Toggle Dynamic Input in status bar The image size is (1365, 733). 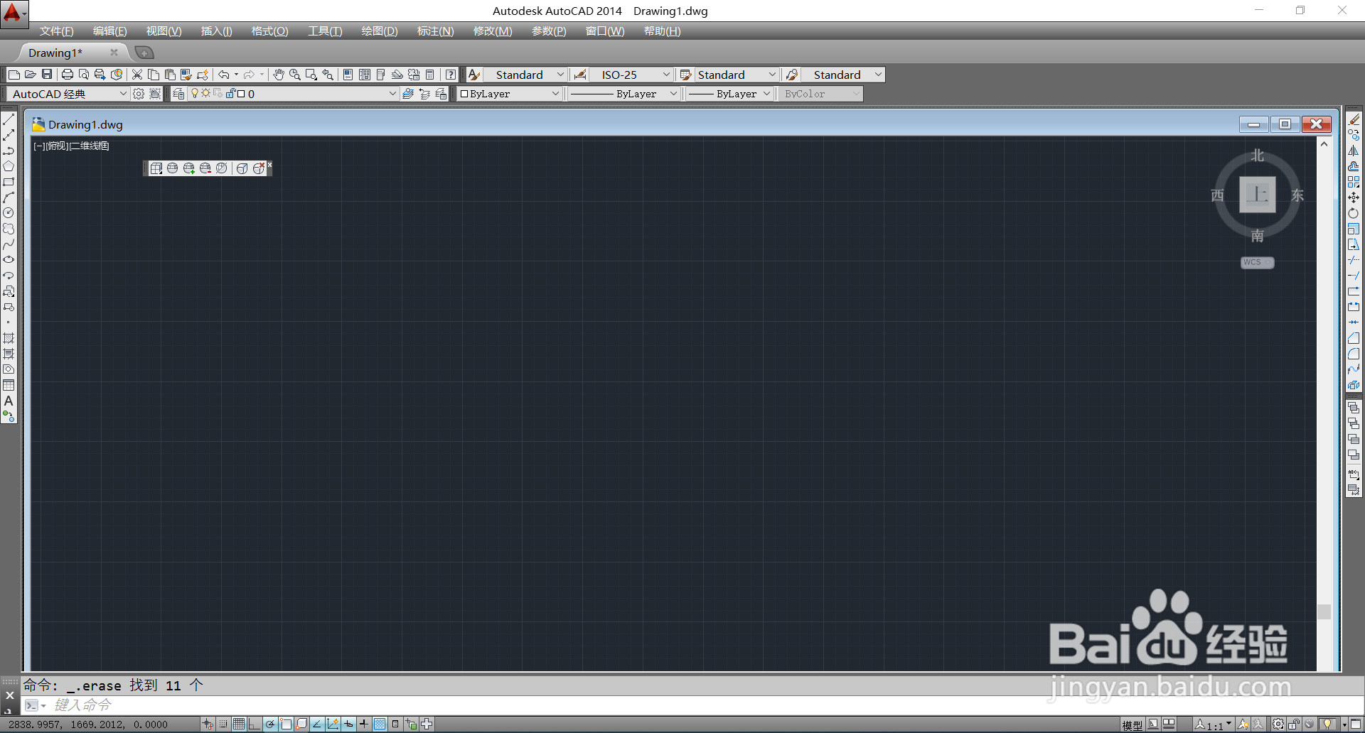(348, 724)
